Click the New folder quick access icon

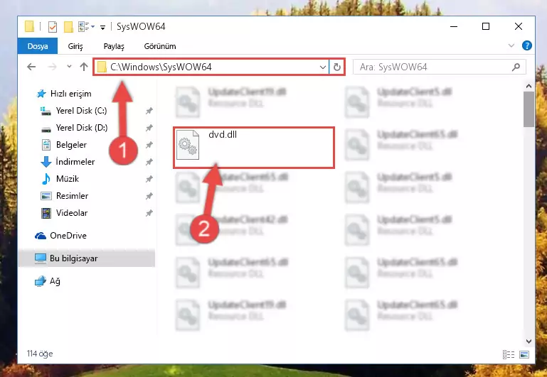(x=68, y=26)
